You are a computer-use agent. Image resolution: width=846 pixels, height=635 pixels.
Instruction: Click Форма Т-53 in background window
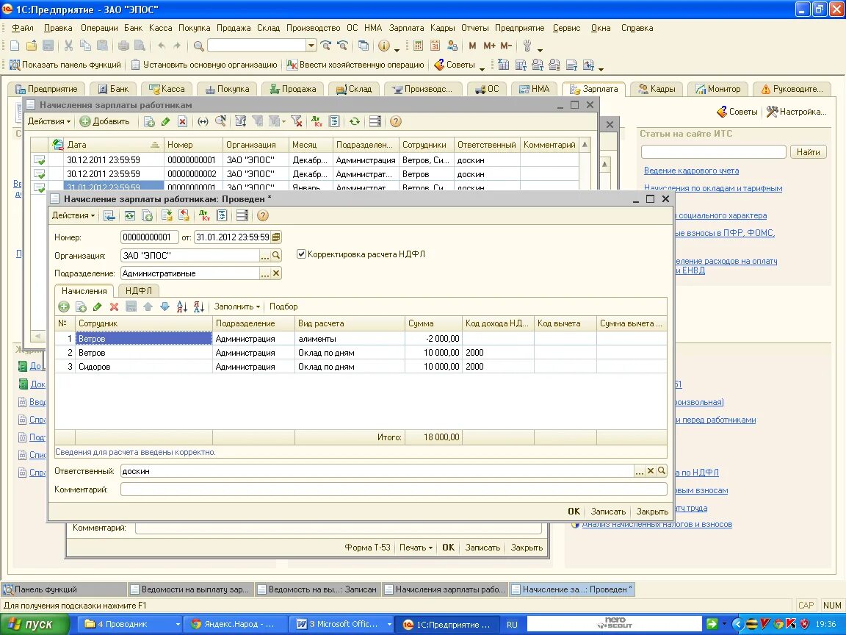click(367, 548)
